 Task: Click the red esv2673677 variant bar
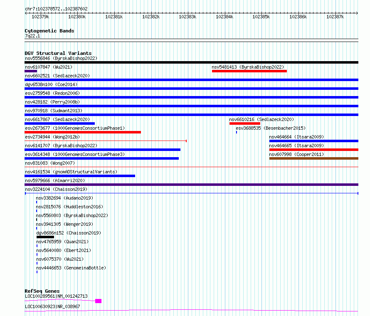coord(83,132)
